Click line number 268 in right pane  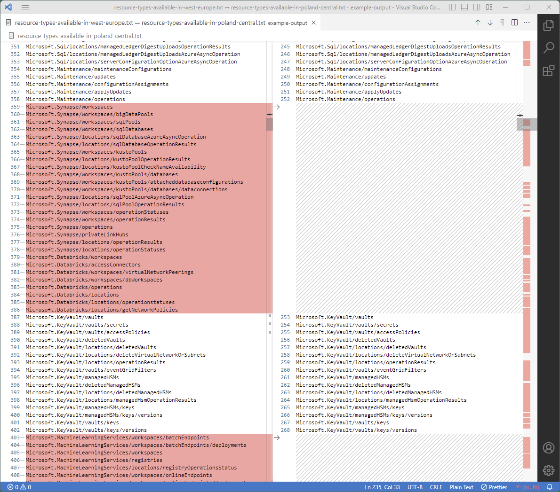coord(285,430)
